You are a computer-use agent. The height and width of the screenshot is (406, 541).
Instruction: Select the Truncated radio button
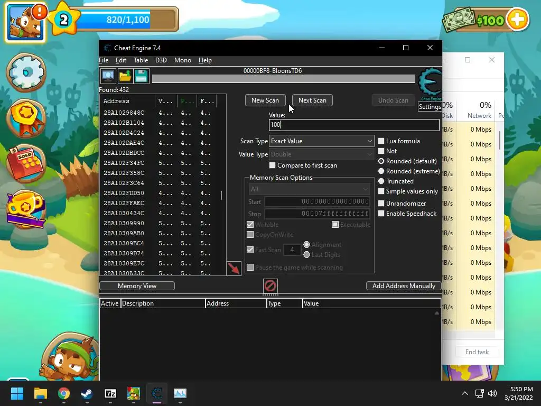(x=381, y=181)
